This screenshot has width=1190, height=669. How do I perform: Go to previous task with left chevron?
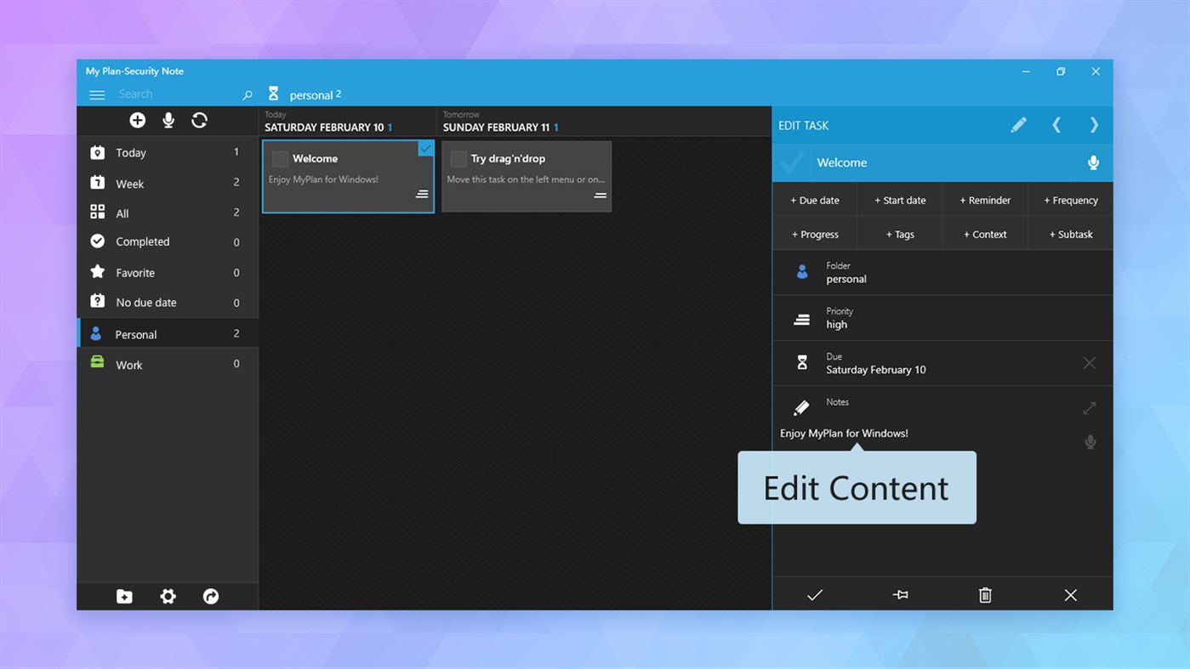pos(1056,125)
